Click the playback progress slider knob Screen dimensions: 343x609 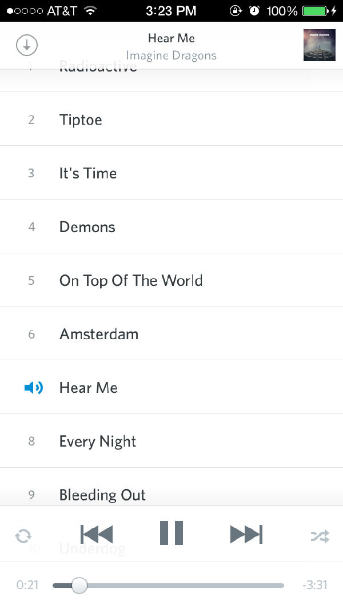pyautogui.click(x=79, y=585)
